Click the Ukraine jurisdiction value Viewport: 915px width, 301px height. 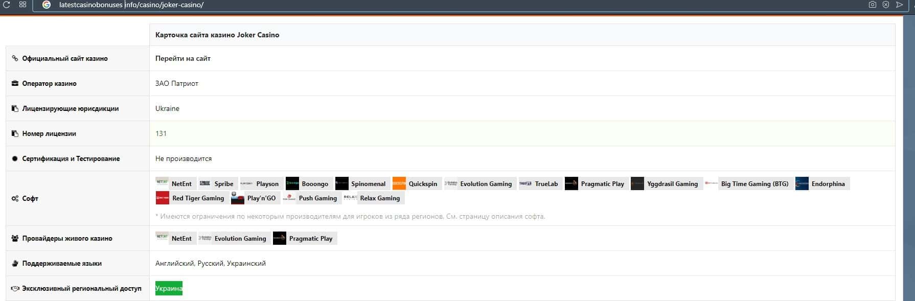point(167,108)
